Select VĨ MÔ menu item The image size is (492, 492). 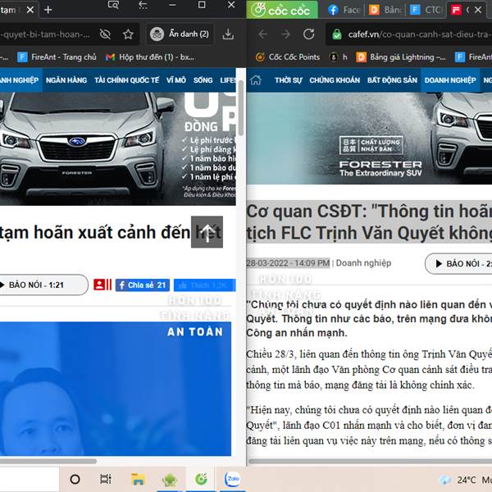coord(176,80)
